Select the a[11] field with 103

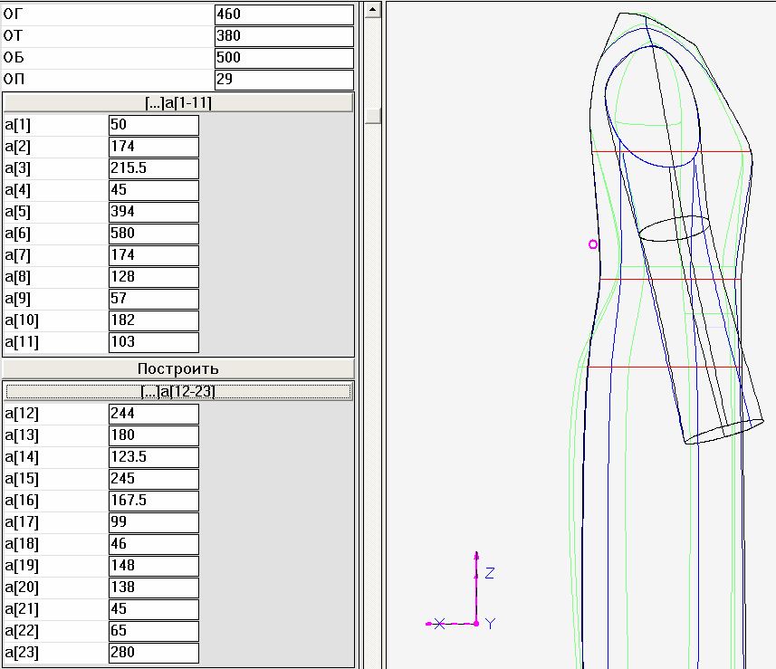pyautogui.click(x=154, y=343)
